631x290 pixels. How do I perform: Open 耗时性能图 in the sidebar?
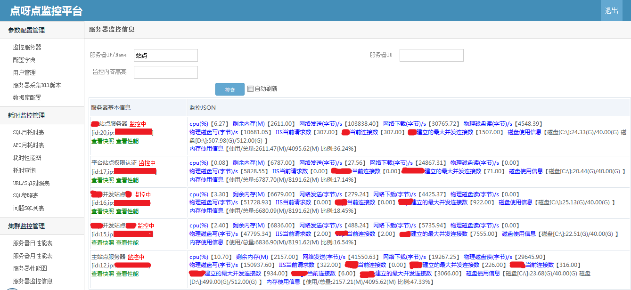coord(27,158)
